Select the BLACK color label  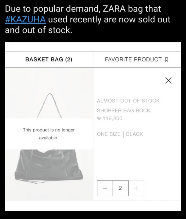coord(135,134)
